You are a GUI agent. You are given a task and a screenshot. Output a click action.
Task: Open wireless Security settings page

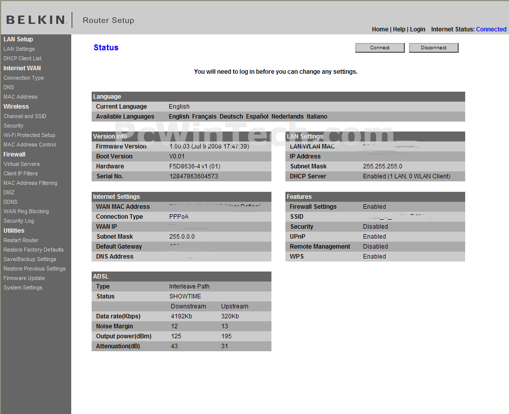click(x=13, y=126)
